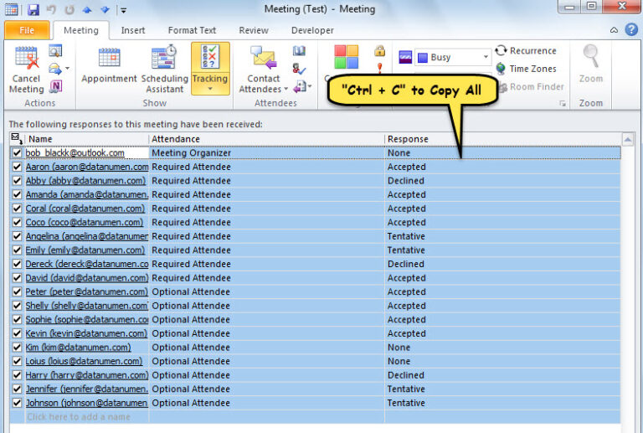
Task: Open the Options group dialog launcher
Action: click(563, 104)
